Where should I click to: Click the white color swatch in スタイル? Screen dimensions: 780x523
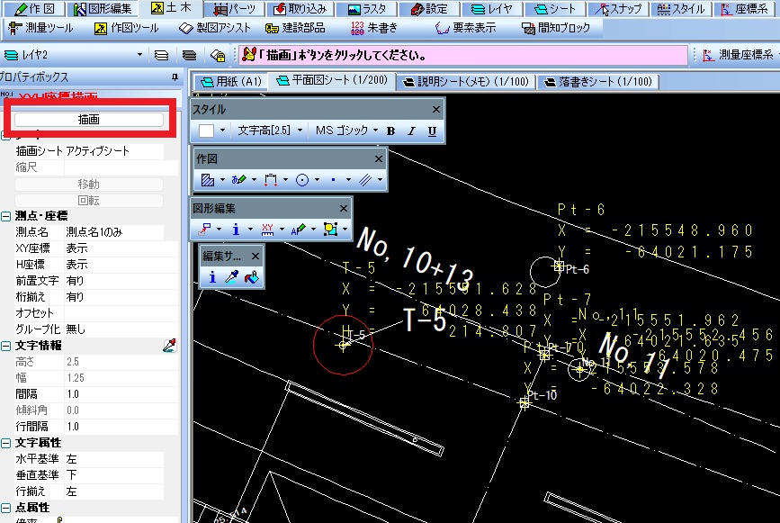click(207, 131)
